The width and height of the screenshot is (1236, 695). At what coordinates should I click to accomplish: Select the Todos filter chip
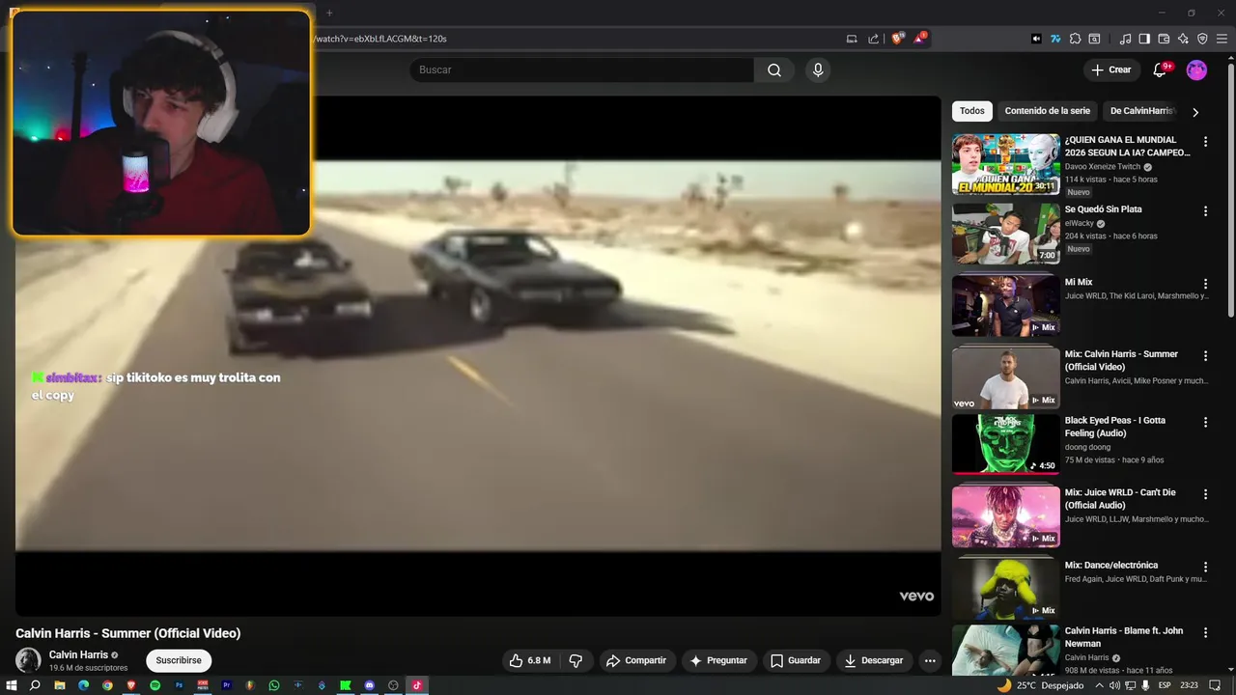coord(972,111)
